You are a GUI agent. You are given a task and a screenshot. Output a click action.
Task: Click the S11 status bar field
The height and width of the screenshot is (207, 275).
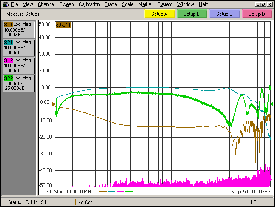(57, 202)
